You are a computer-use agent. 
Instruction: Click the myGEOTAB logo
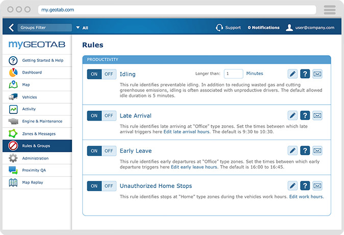pos(37,44)
